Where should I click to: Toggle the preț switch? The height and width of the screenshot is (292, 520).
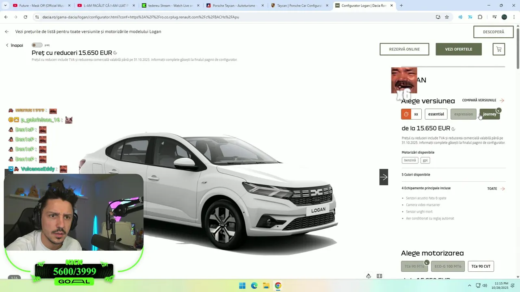pos(37,45)
